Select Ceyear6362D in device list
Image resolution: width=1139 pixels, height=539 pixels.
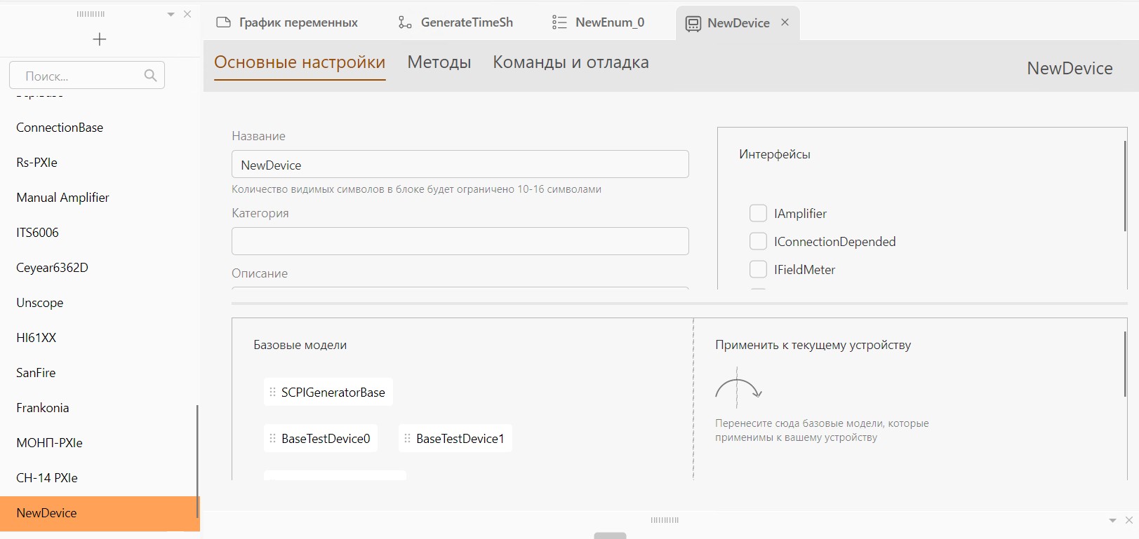click(x=52, y=268)
